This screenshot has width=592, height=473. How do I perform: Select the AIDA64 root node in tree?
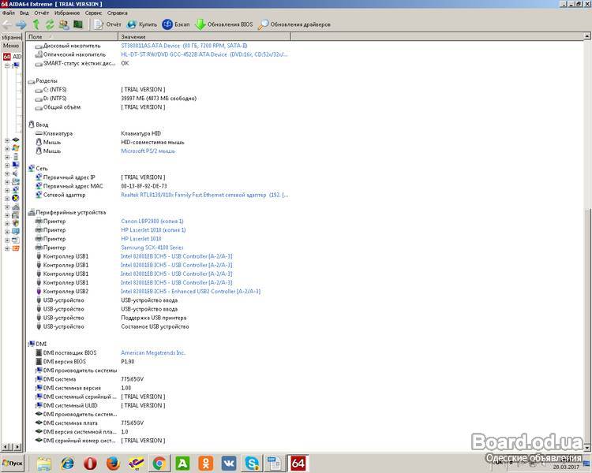pyautogui.click(x=13, y=57)
